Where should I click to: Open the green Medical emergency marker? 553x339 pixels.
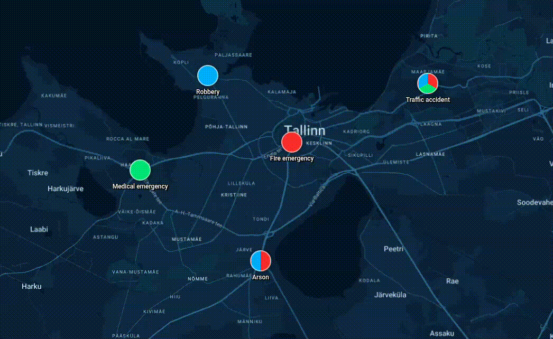point(140,170)
